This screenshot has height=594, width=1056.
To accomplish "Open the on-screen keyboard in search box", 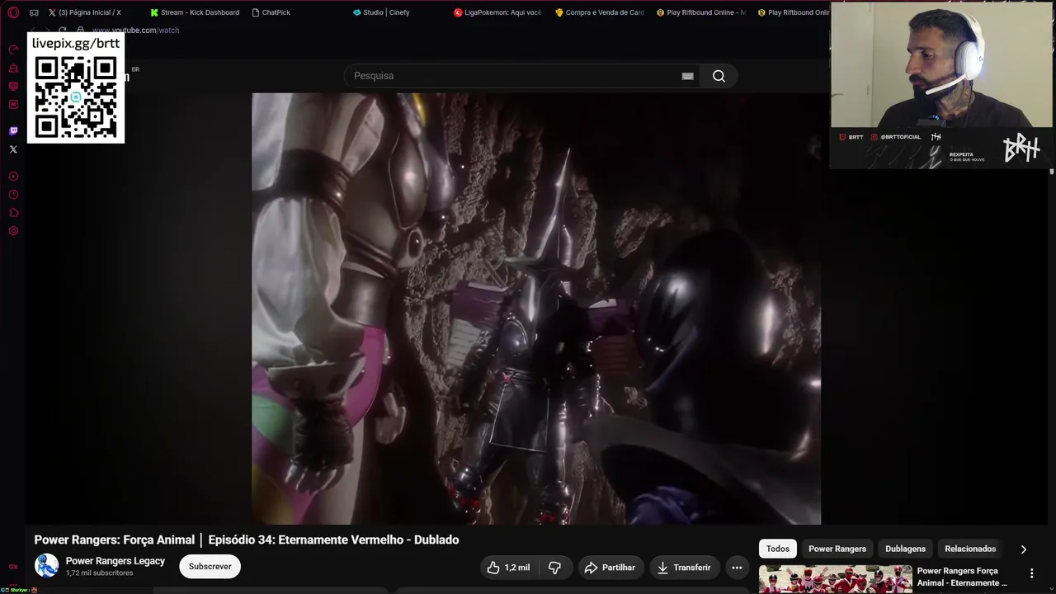I will pyautogui.click(x=687, y=76).
